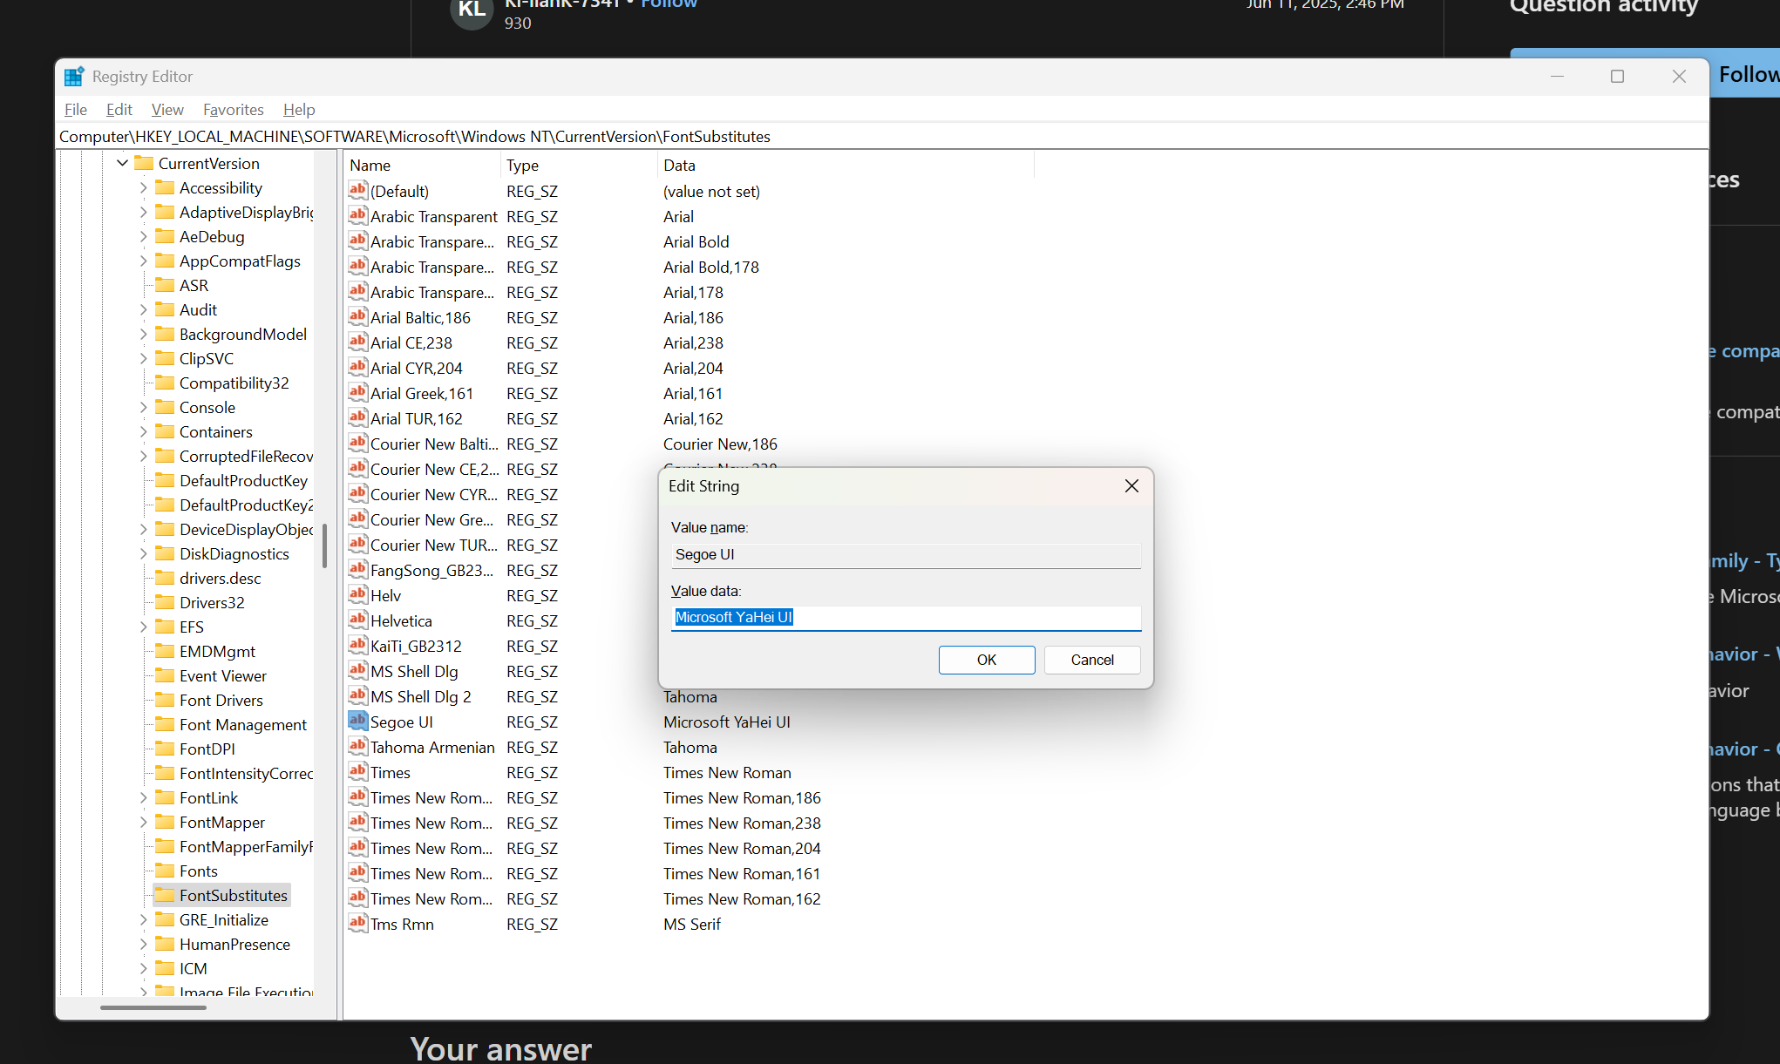Sort values by the Name column header
Image resolution: width=1780 pixels, height=1064 pixels.
[x=423, y=165]
